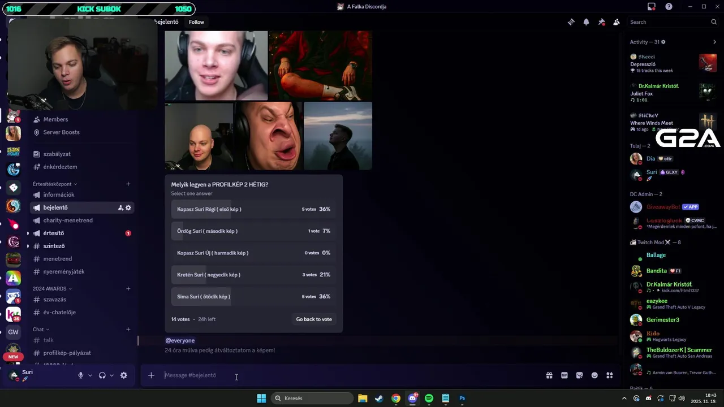Expand threads under szintező channel
724x407 pixels.
pos(28,246)
